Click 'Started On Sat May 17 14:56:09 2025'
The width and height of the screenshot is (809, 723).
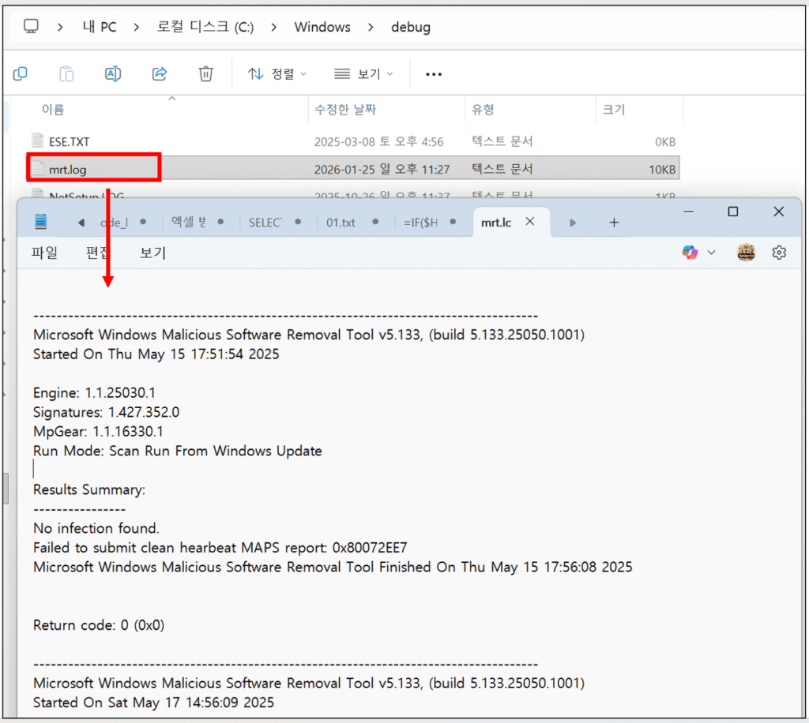(x=154, y=702)
